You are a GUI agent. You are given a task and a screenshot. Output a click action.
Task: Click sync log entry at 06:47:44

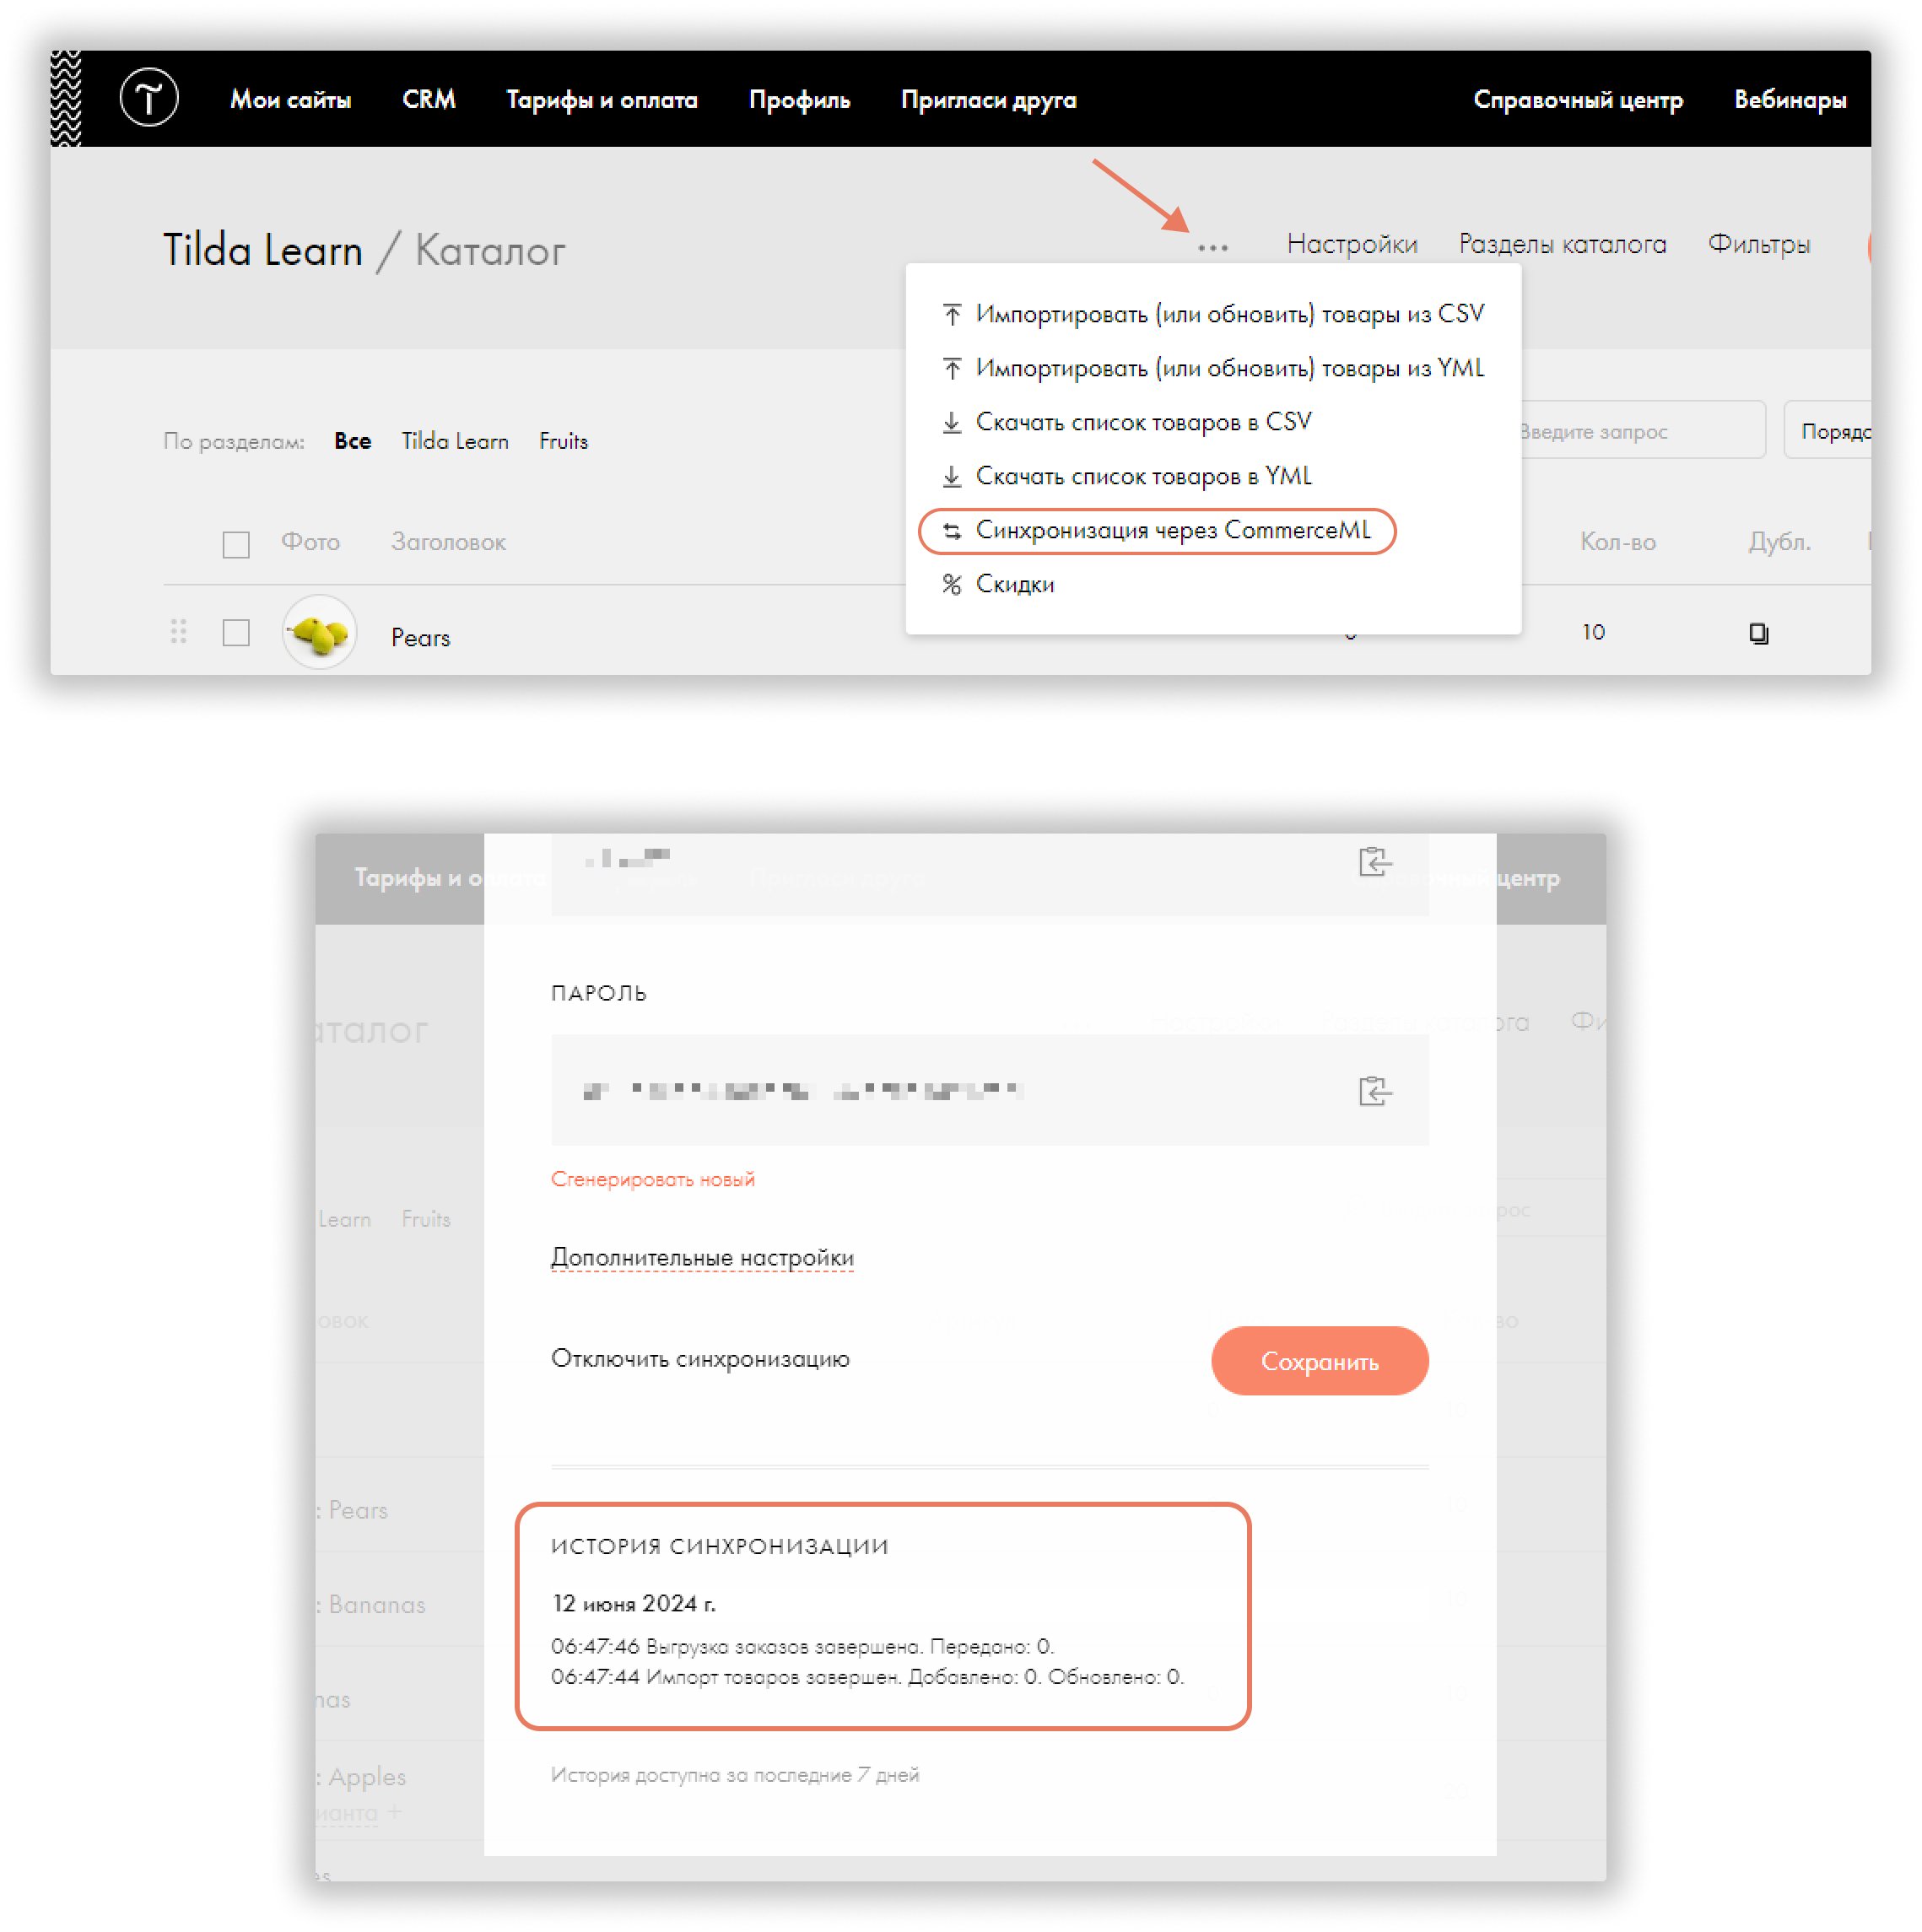[x=867, y=1677]
